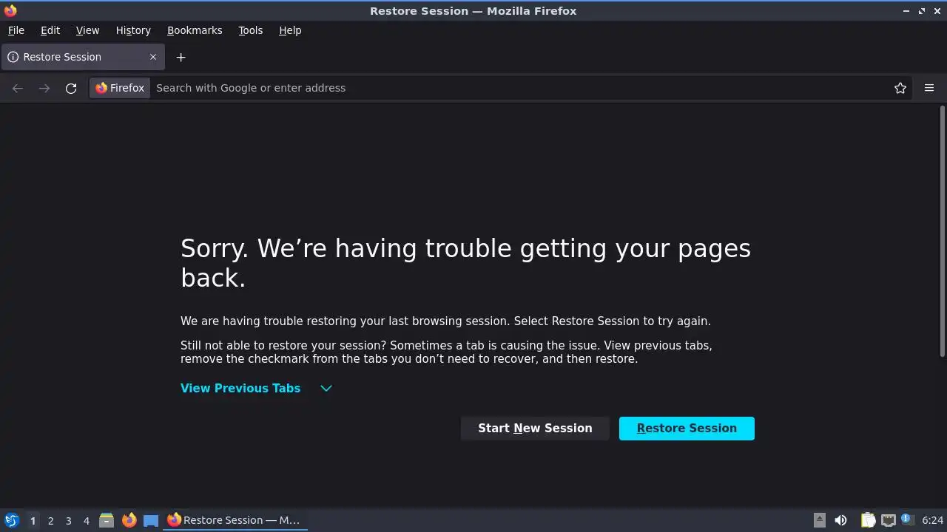This screenshot has height=532, width=947.
Task: Open the File menu
Action: 16,30
